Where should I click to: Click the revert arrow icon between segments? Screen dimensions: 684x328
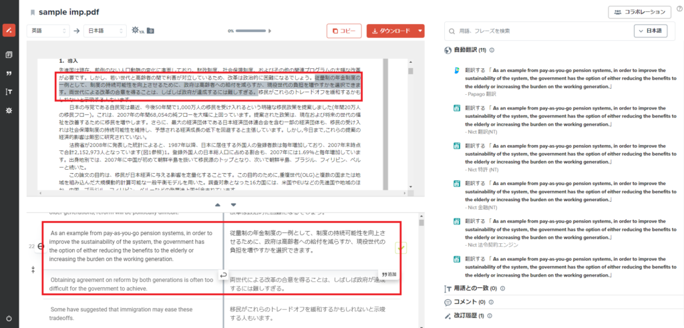tap(224, 275)
